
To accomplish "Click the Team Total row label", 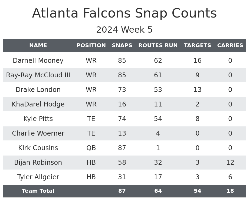I will point(38,191).
